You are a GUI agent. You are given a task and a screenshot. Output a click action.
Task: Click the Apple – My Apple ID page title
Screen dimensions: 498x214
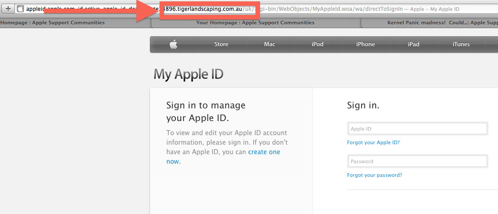[435, 9]
